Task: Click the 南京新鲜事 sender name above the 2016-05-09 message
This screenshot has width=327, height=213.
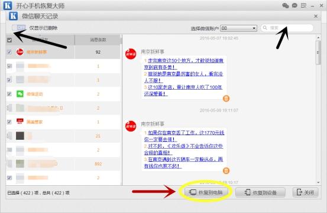Action: 153,124
